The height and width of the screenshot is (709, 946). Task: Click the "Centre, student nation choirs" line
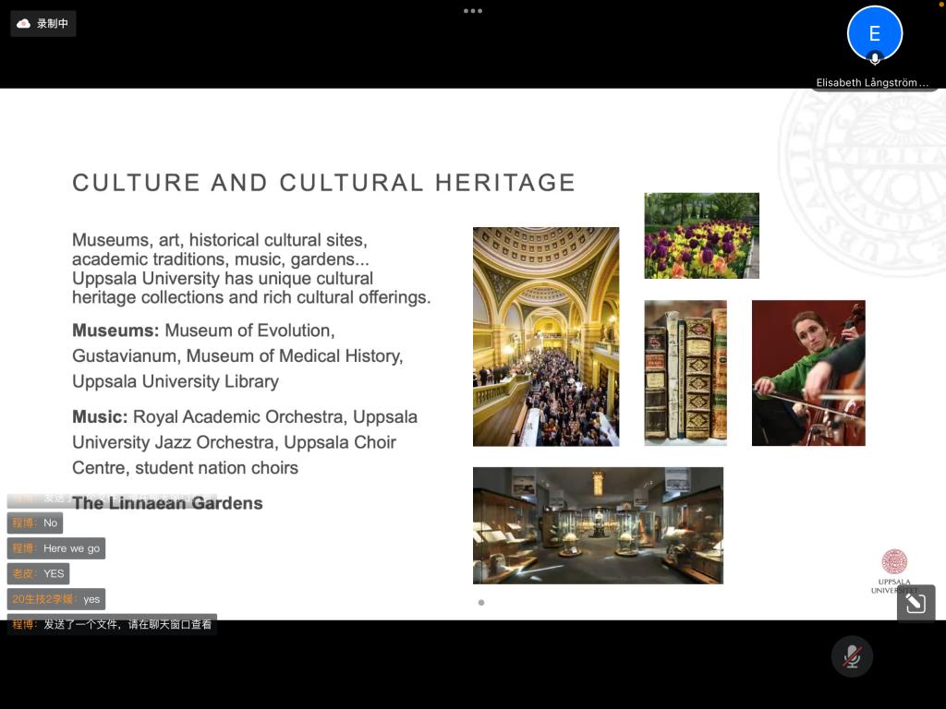pos(185,468)
